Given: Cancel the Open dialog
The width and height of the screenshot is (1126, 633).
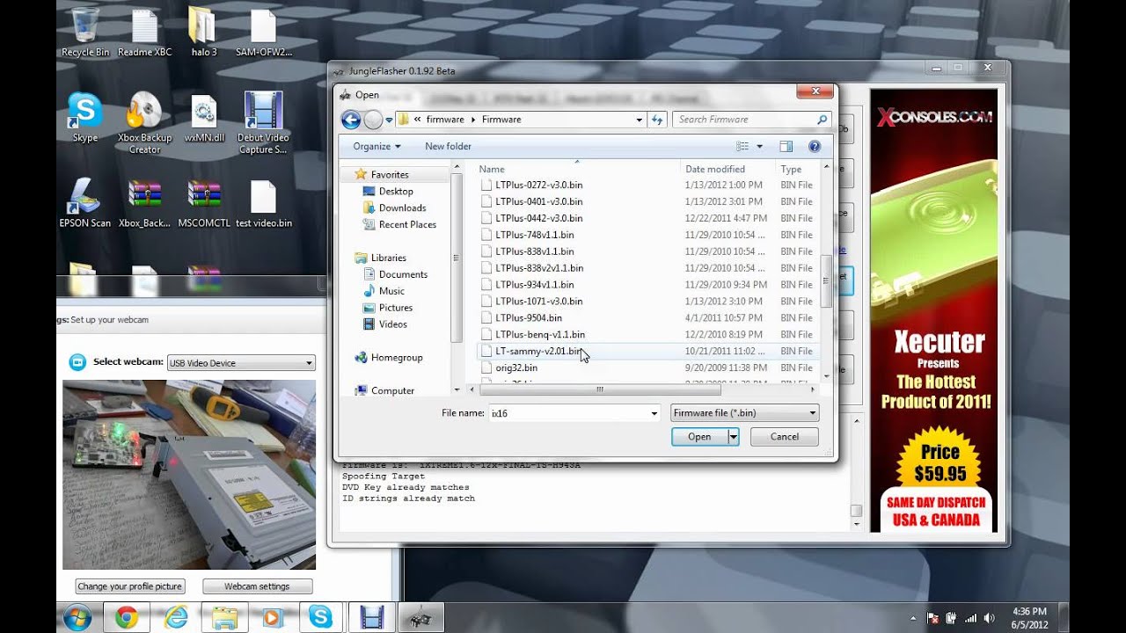Looking at the screenshot, I should pos(785,437).
